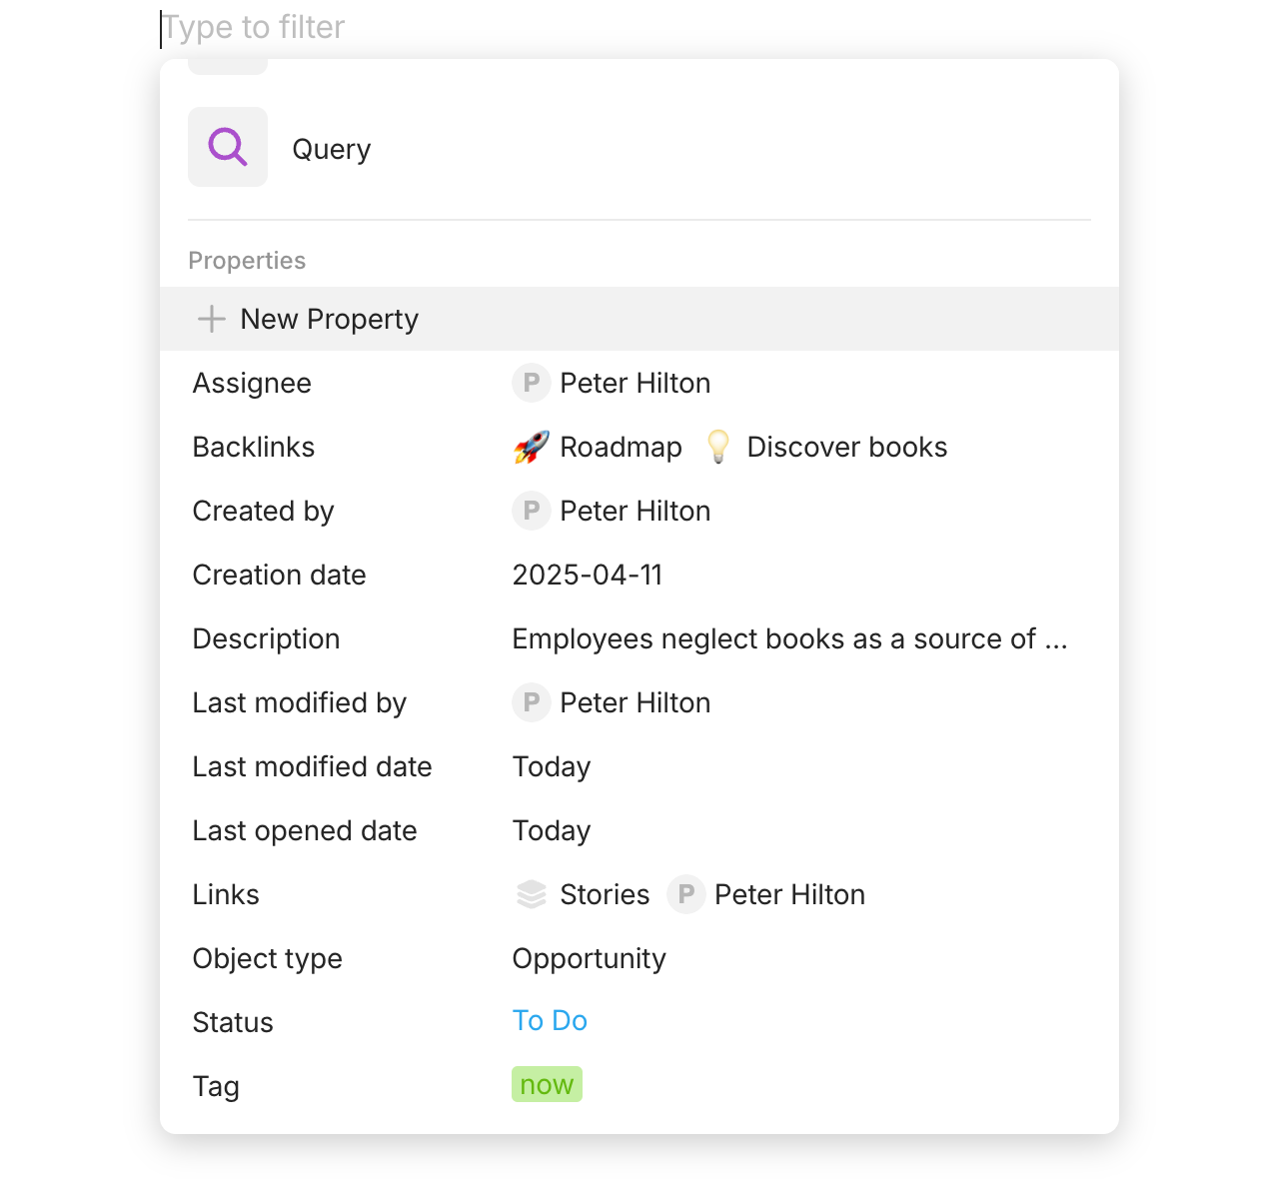Click Today value for Last modified date

pos(552,767)
